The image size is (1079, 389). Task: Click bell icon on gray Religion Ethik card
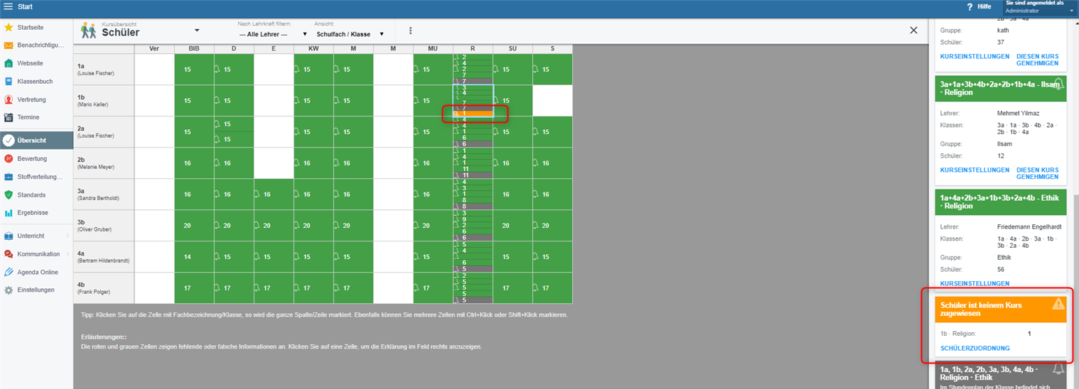(x=1058, y=368)
